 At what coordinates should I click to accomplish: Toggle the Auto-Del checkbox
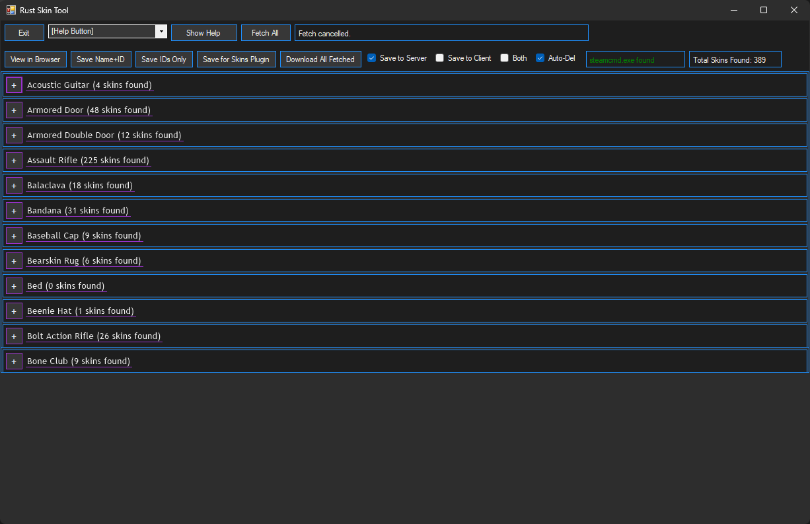(540, 58)
